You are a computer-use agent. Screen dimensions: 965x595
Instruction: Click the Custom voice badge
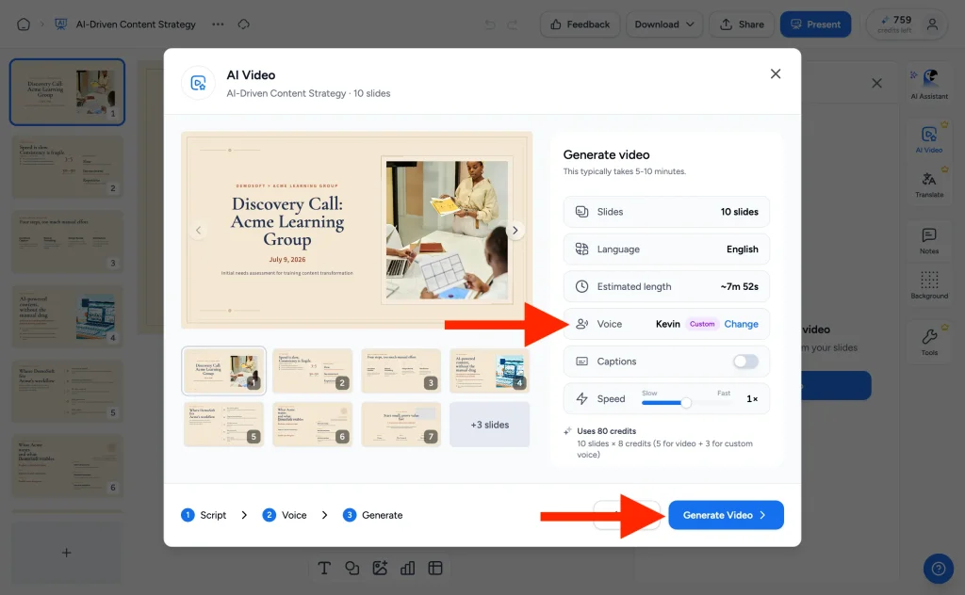702,324
